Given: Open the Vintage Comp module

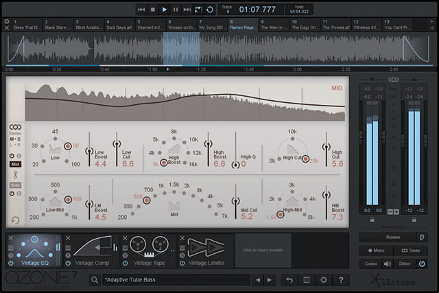Looking at the screenshot, I should (93, 250).
